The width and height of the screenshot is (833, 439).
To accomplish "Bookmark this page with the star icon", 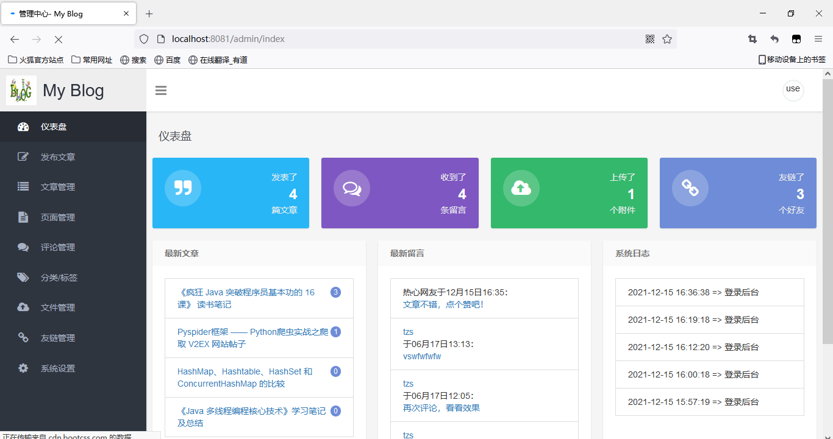I will pos(667,39).
